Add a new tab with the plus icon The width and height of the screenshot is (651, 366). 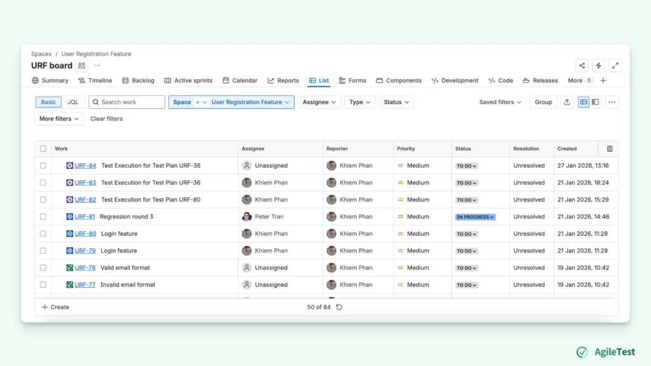point(603,81)
